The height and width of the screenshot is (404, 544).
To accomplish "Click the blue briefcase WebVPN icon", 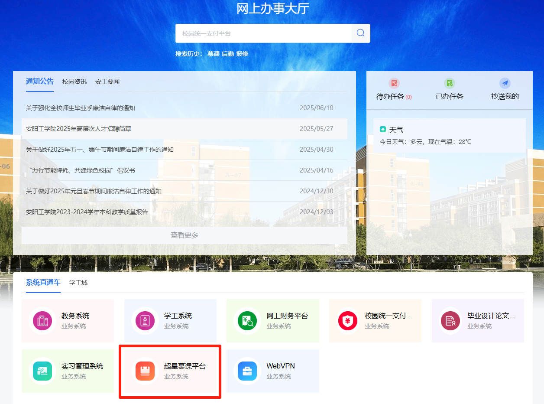I will (x=247, y=371).
